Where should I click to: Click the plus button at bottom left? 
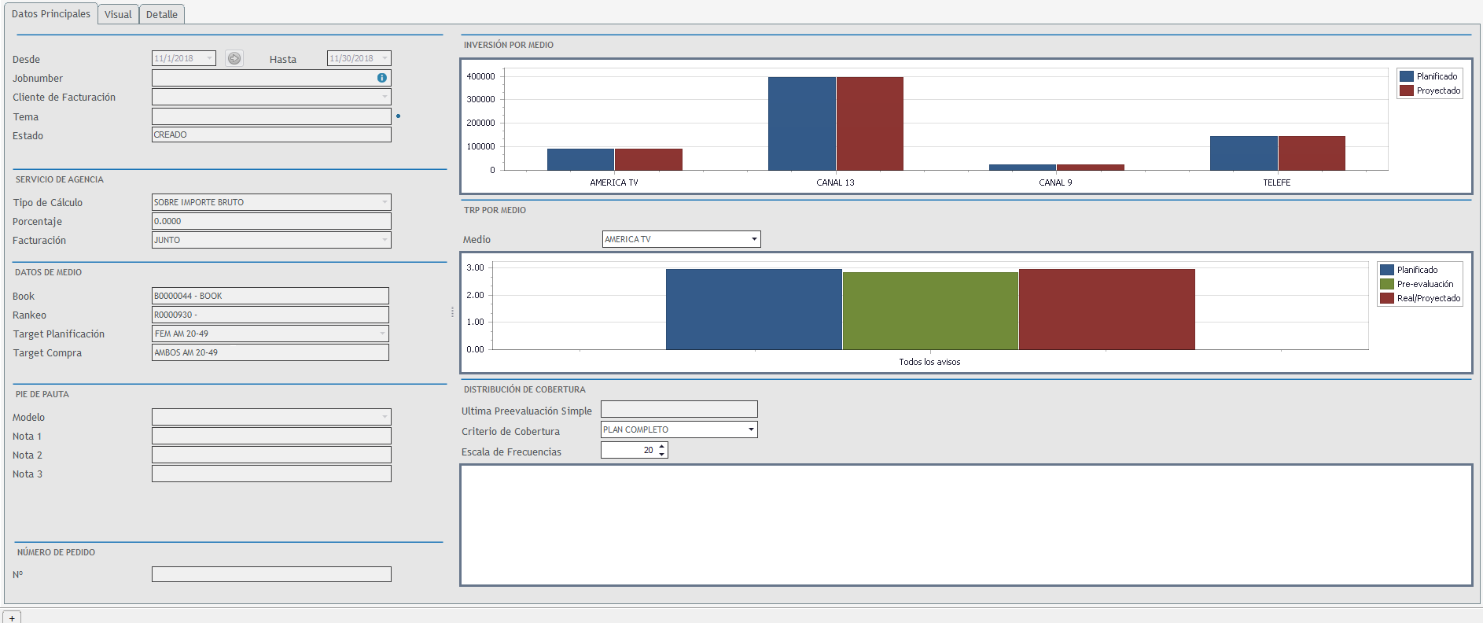click(x=12, y=617)
